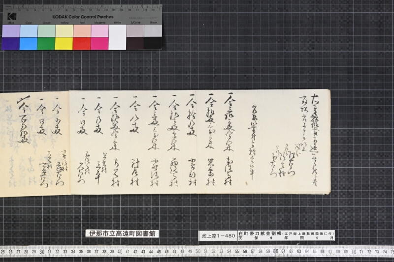Click the "70" mark on the bottom ruler
This screenshot has height=262, width=394.
354,251
